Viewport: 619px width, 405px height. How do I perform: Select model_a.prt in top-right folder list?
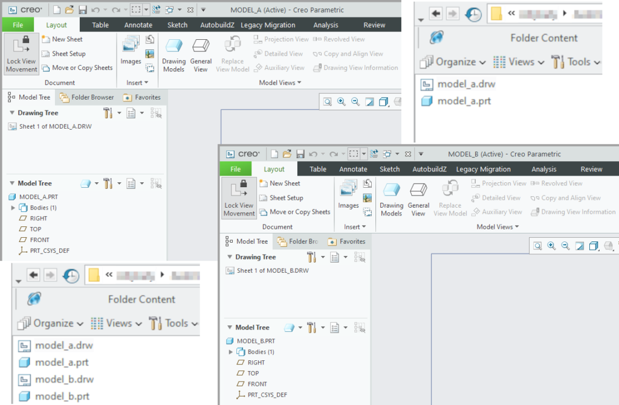pos(456,101)
